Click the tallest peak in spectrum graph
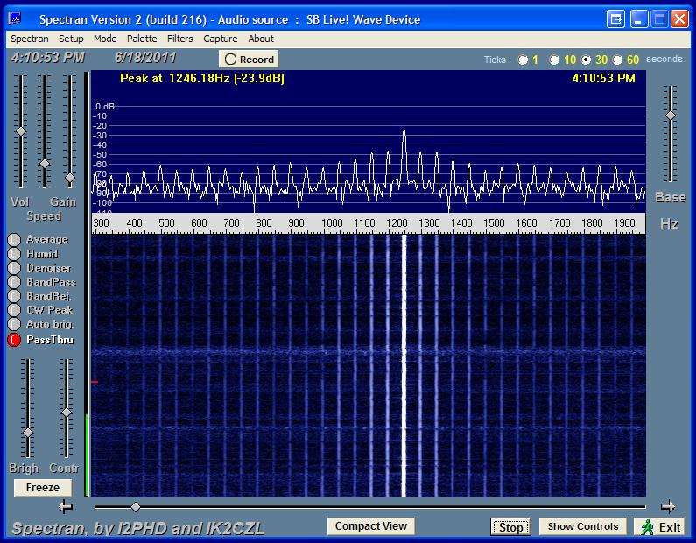The width and height of the screenshot is (696, 543). (404, 131)
